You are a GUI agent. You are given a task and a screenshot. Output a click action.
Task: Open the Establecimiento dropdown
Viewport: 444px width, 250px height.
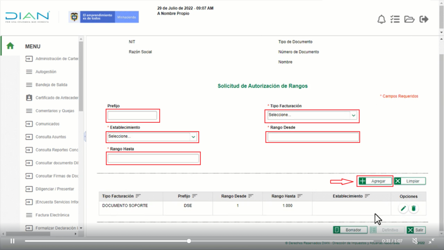[x=152, y=137]
